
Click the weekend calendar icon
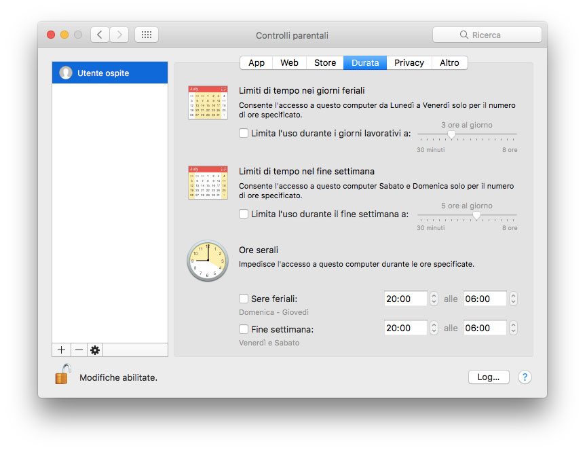[208, 183]
